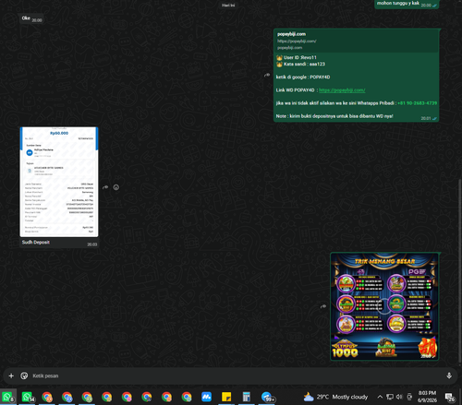Open the weather widget Mostly cloudy
This screenshot has width=462, height=405.
[x=335, y=397]
